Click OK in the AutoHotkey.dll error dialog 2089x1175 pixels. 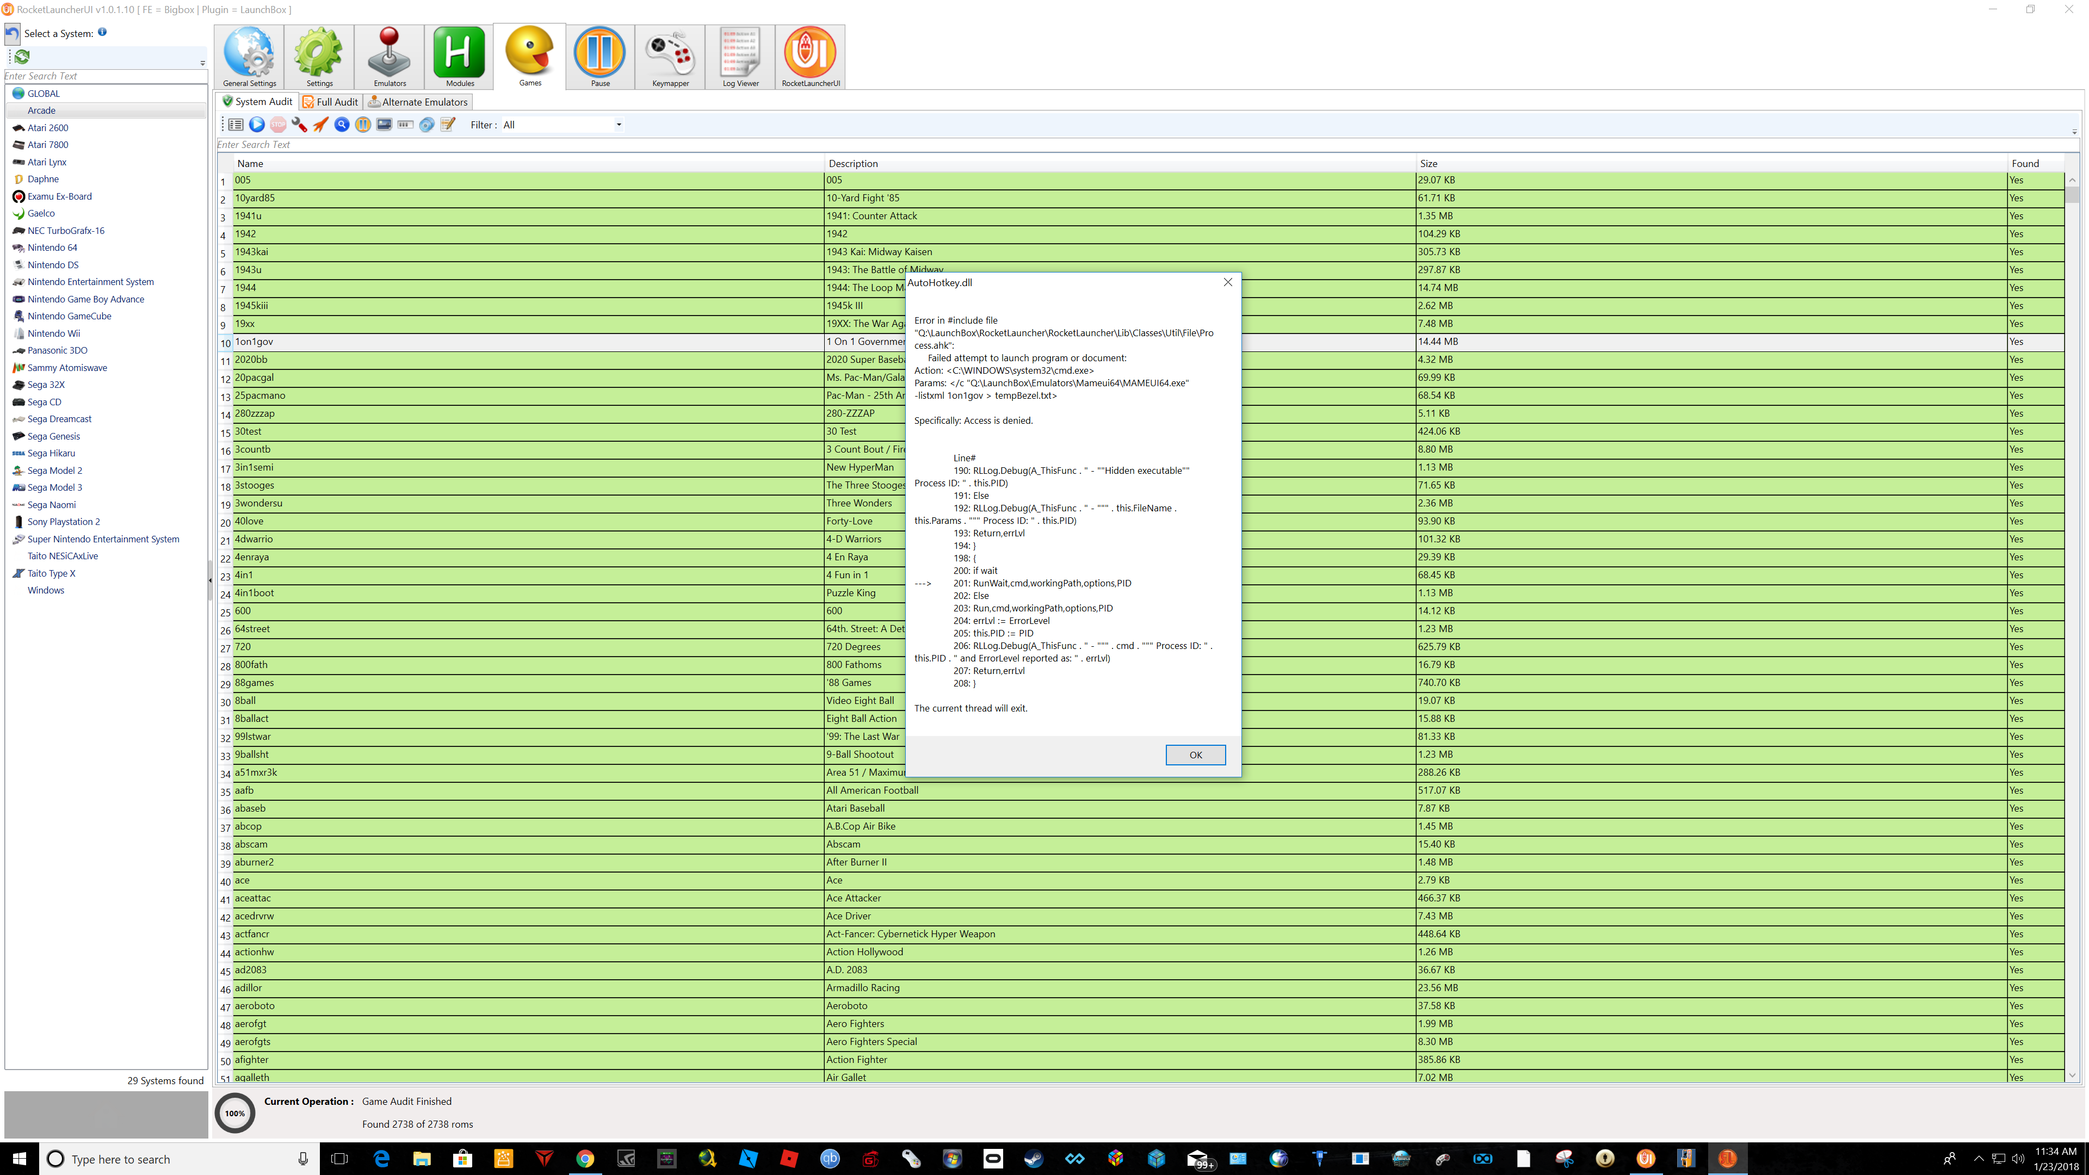pos(1195,755)
